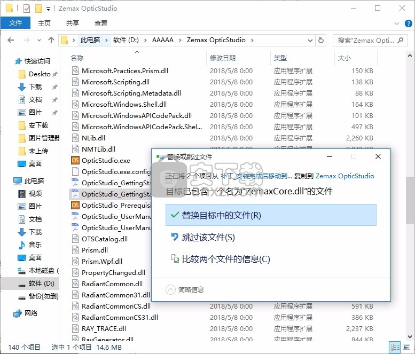Go back with the left arrow

tap(11, 40)
